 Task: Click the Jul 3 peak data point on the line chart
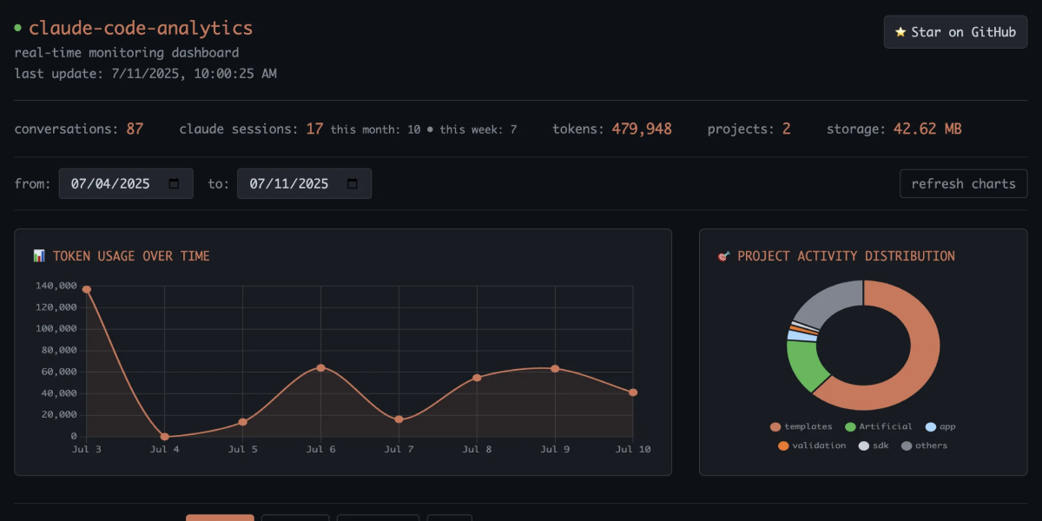pos(87,287)
